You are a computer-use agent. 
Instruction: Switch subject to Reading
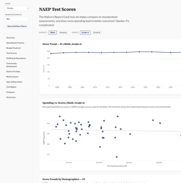63,33
